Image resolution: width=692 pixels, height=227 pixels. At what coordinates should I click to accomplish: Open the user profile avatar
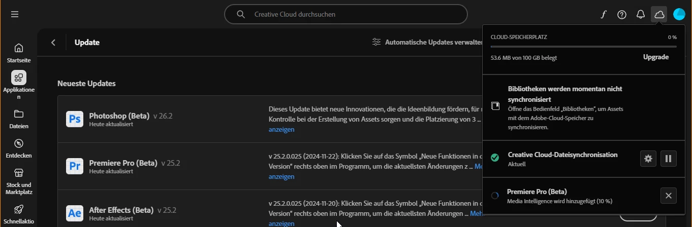679,14
